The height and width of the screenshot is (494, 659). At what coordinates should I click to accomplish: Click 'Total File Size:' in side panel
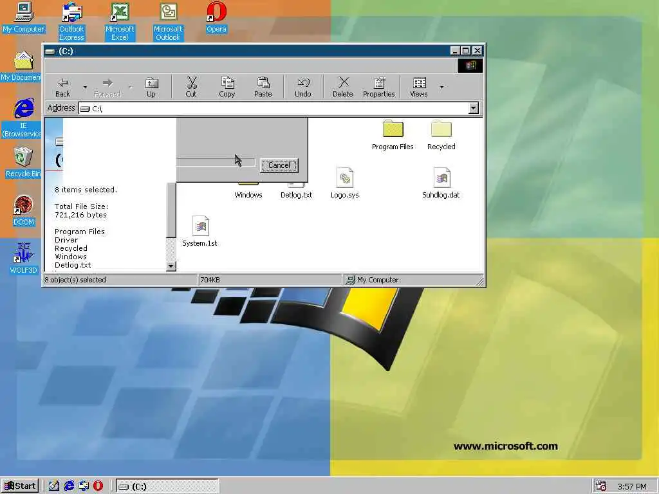pyautogui.click(x=82, y=206)
